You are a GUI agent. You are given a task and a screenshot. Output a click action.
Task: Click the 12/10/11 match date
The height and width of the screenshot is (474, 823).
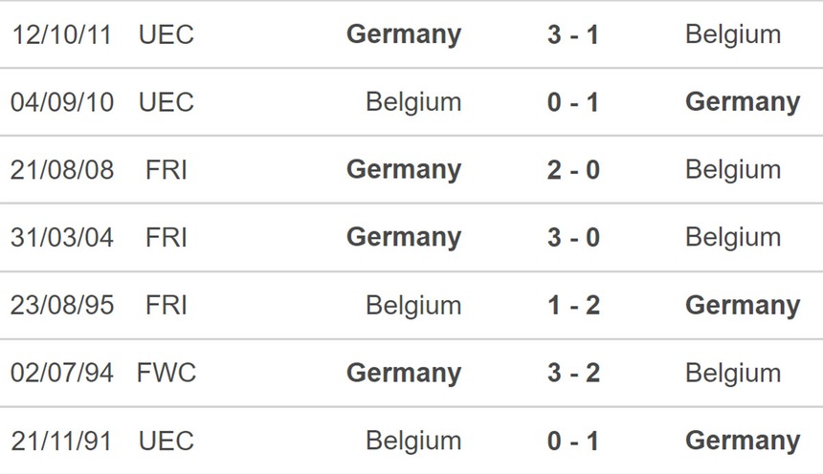(x=61, y=34)
